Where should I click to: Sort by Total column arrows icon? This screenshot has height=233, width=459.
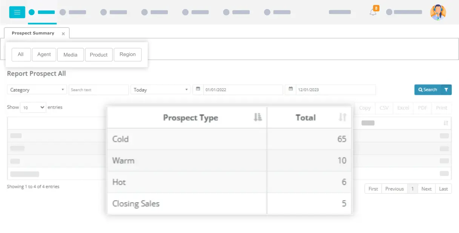[342, 117]
